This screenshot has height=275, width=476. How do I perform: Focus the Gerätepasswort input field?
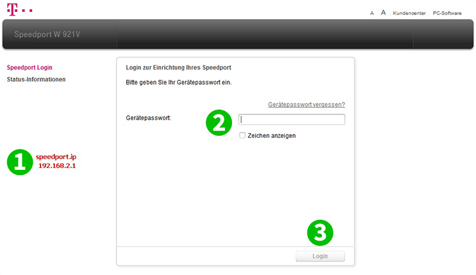292,120
